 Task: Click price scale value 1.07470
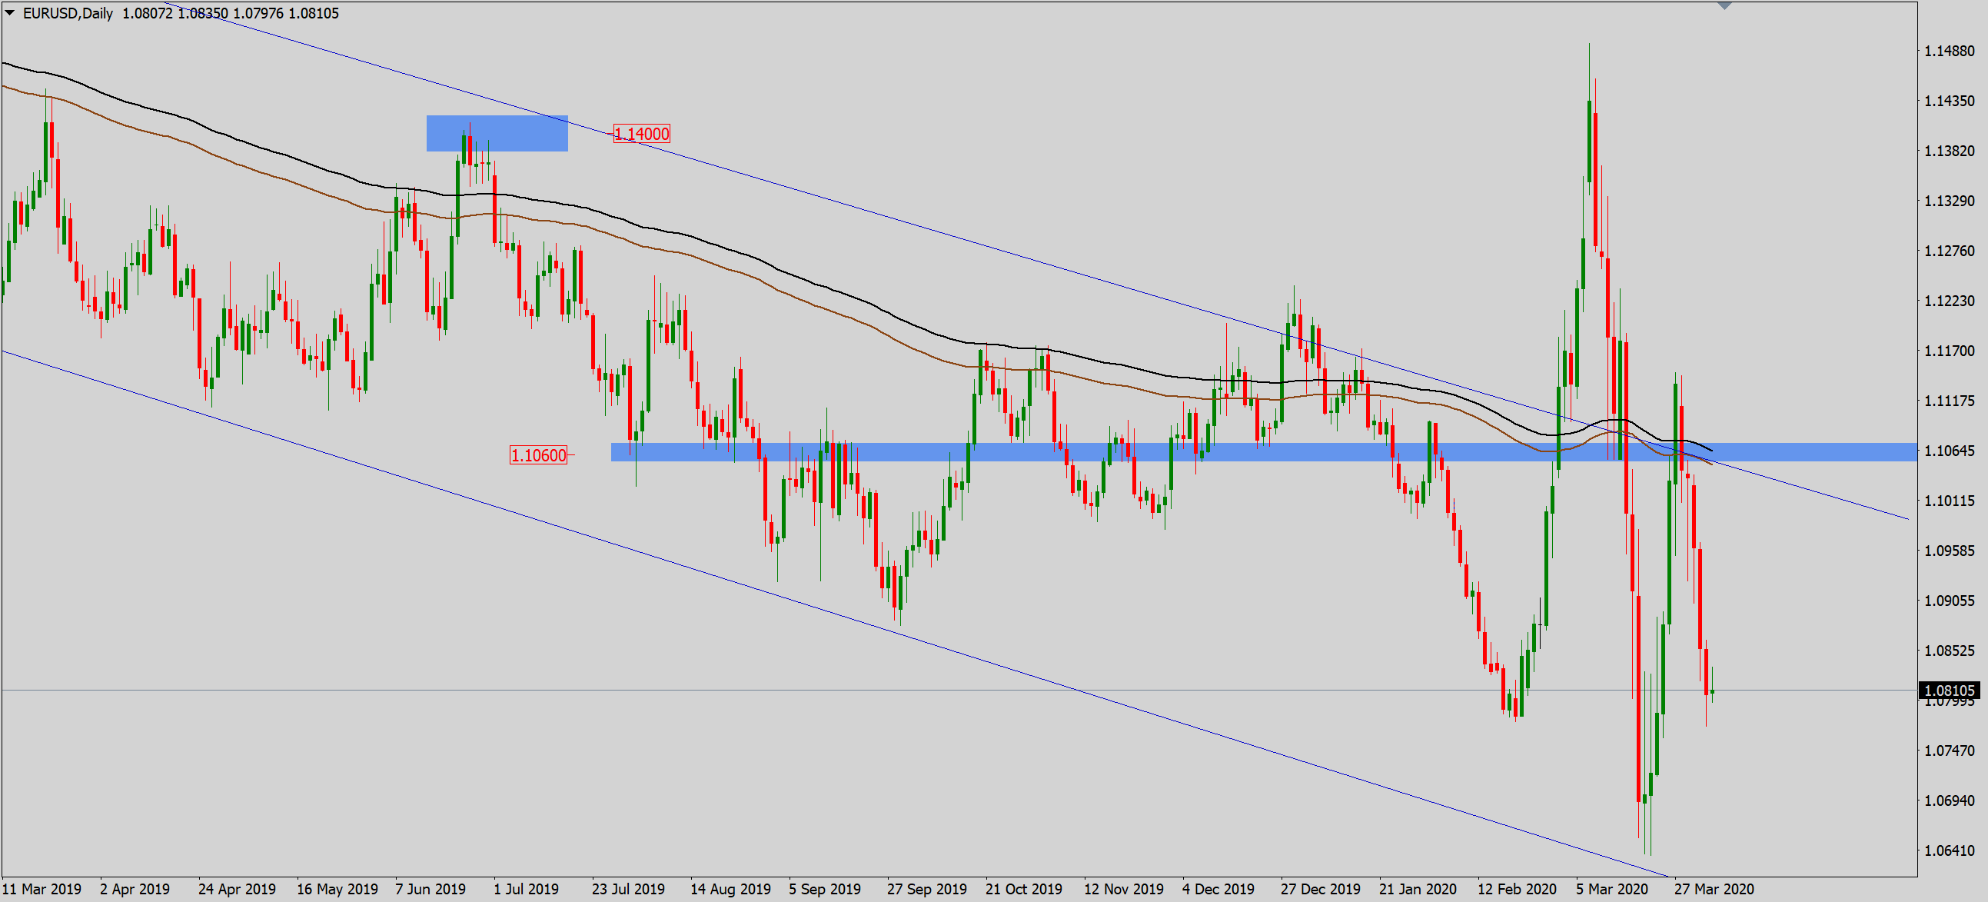[x=1950, y=750]
